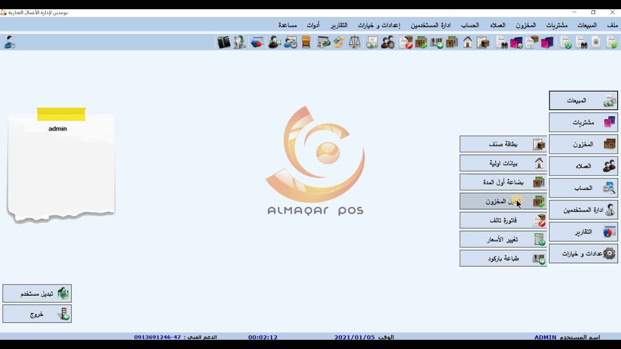Image resolution: width=621 pixels, height=349 pixels.
Task: Click the invoice with red prohibited sign icon
Action: pyautogui.click(x=406, y=43)
